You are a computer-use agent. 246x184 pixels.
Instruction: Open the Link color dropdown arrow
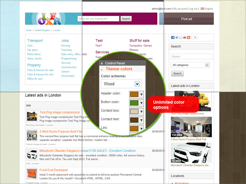click(x=141, y=128)
